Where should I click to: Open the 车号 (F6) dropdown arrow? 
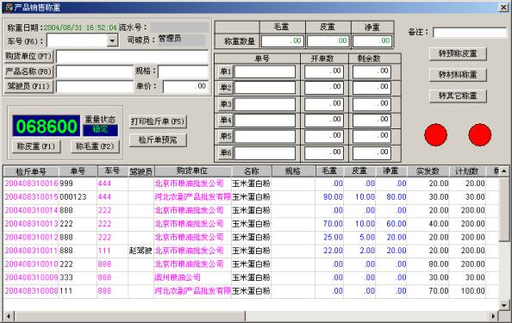coord(112,40)
